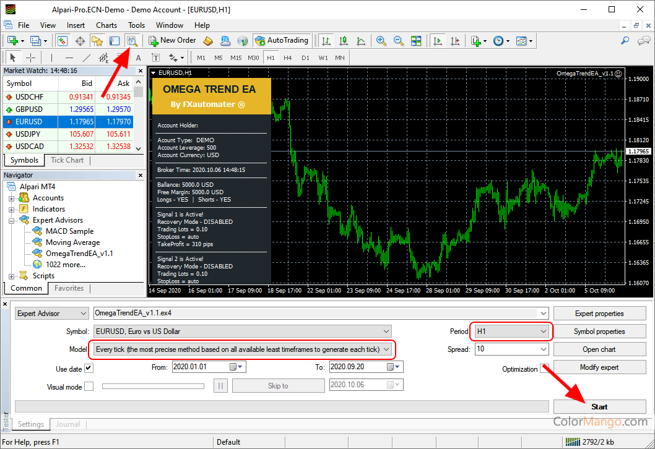The height and width of the screenshot is (449, 655).
Task: Click the Market Watch vertical scrollbar
Action: pyautogui.click(x=139, y=115)
